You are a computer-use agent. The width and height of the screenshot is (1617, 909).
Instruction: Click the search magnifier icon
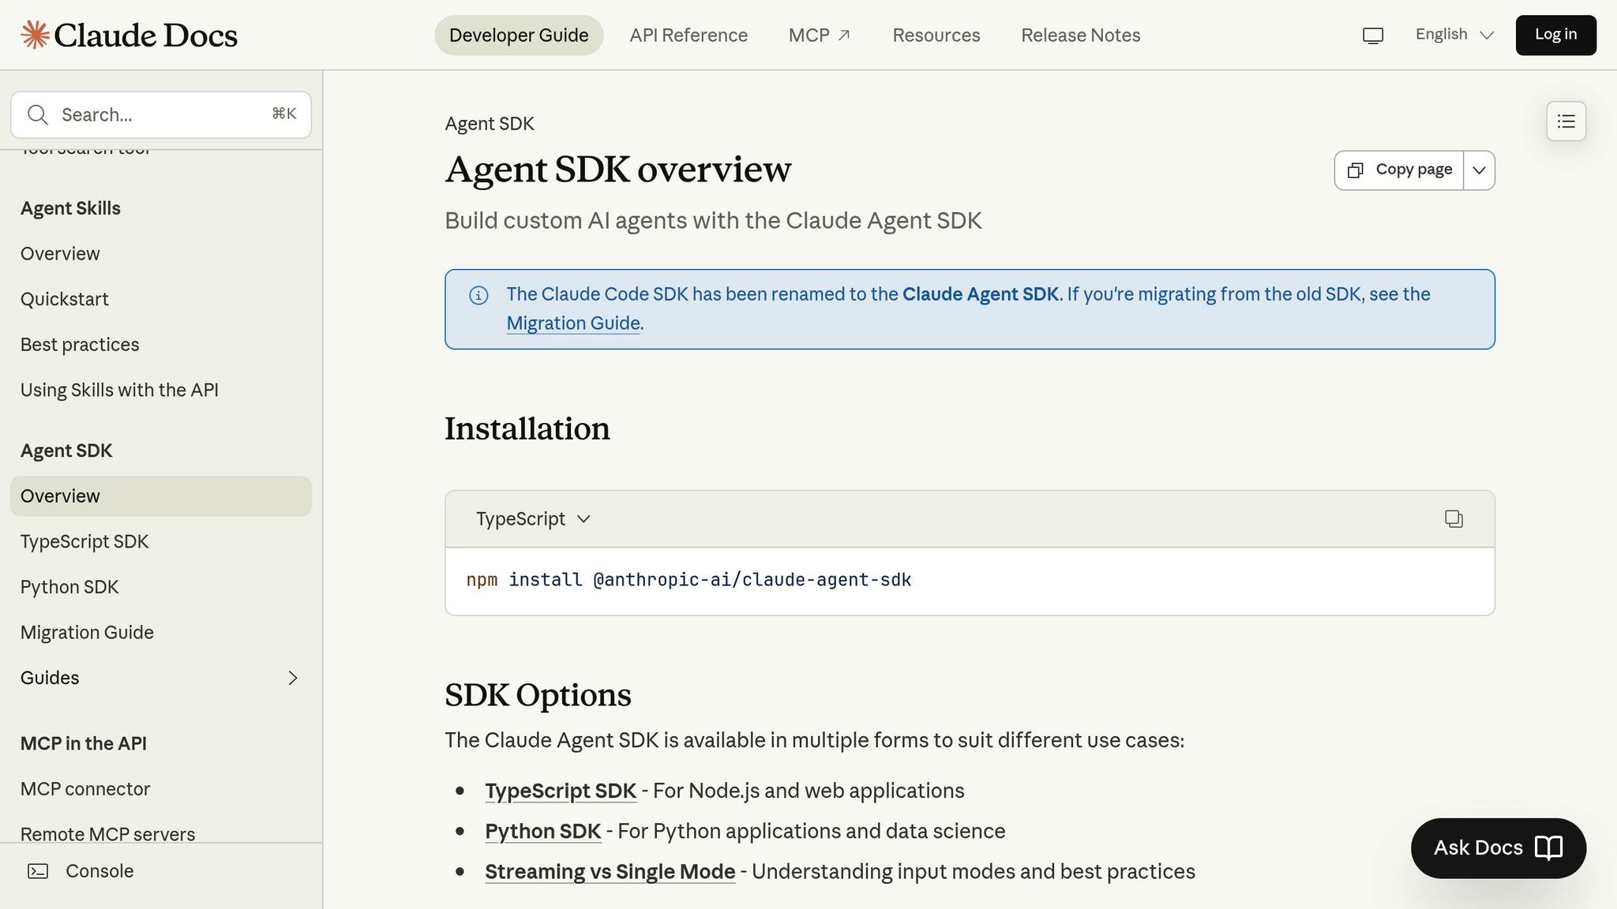[x=37, y=115]
